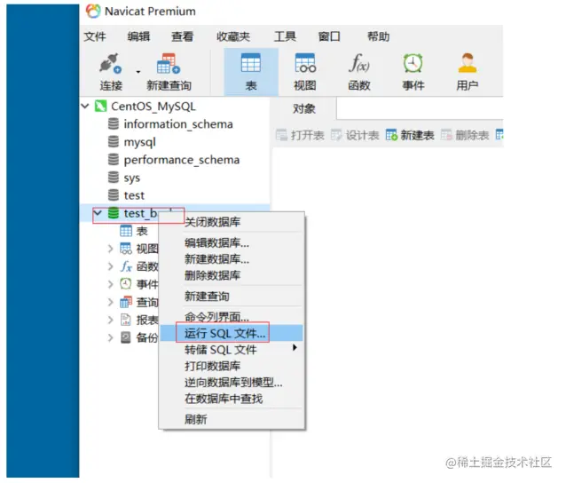Click the 查询 tree icon

[126, 302]
